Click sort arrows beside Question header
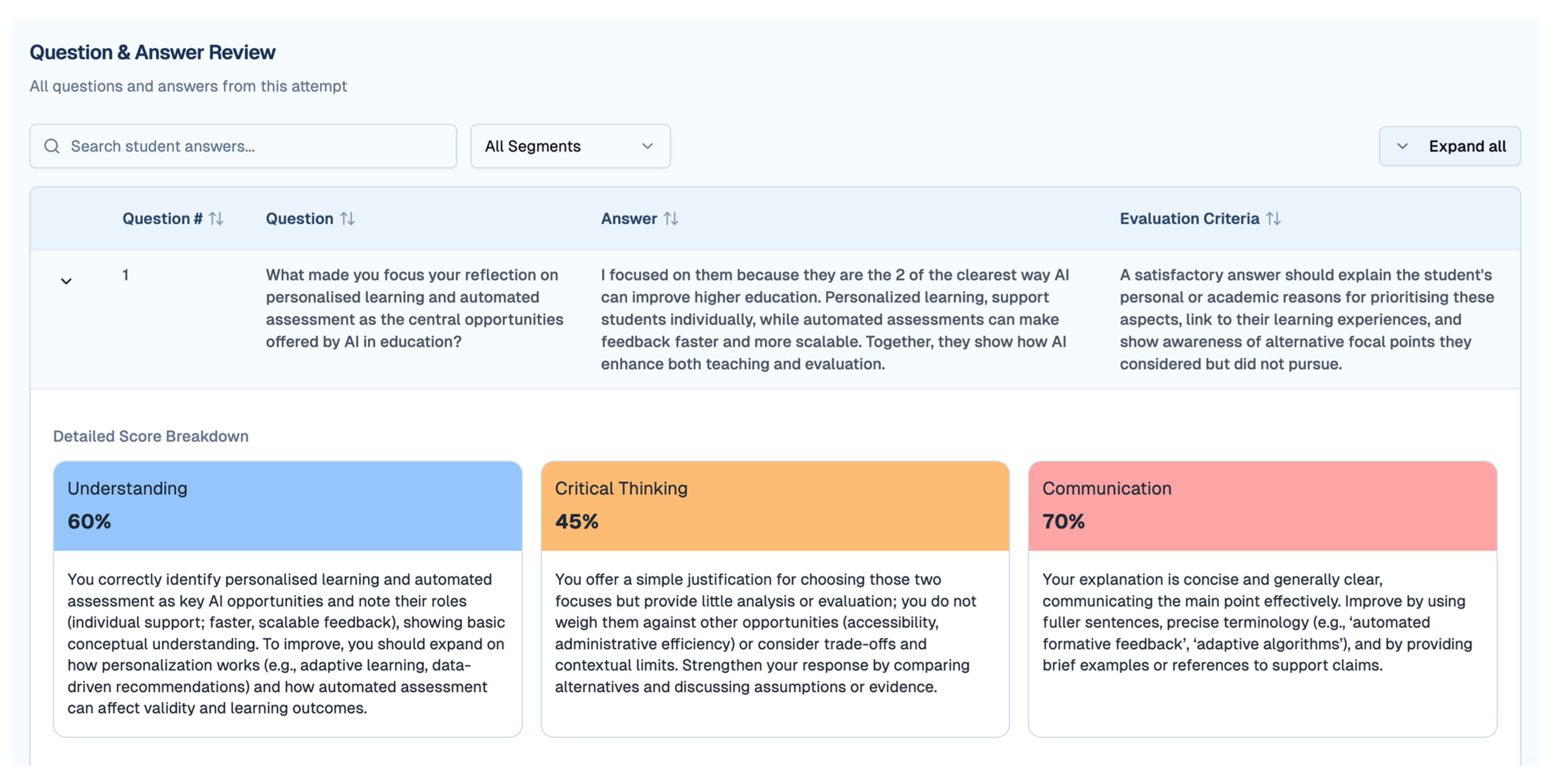Screen dimensions: 1553x781 (x=347, y=218)
